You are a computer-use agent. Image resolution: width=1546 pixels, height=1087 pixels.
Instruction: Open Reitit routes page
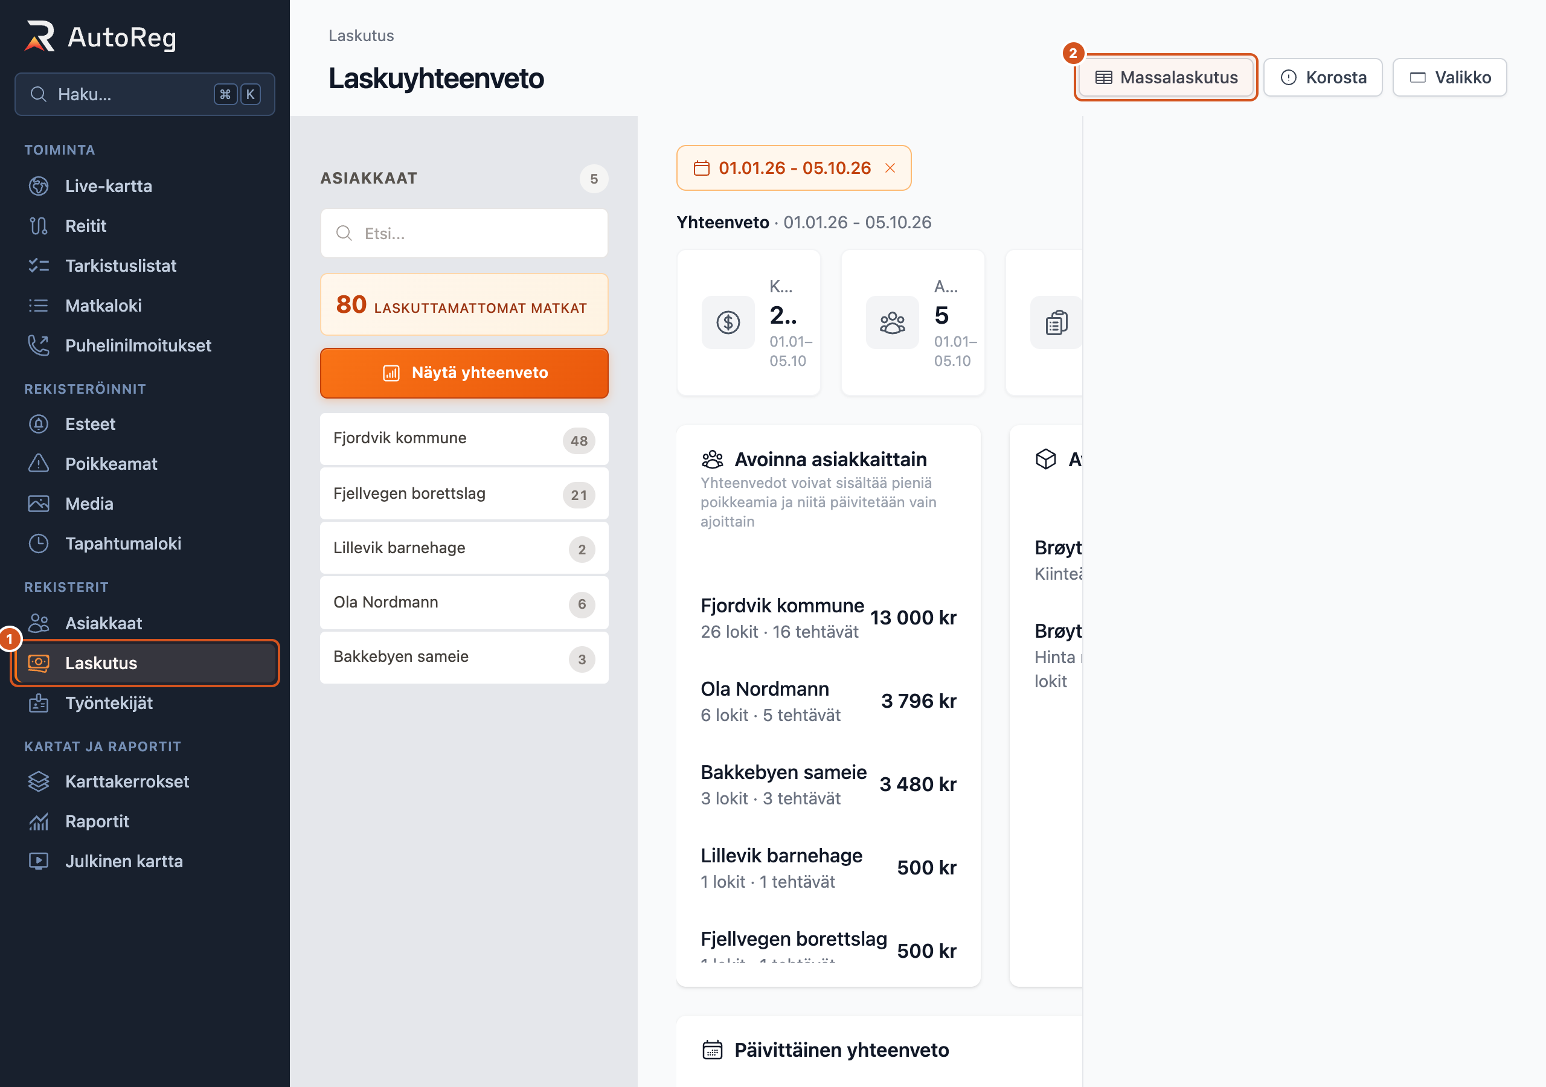(145, 226)
